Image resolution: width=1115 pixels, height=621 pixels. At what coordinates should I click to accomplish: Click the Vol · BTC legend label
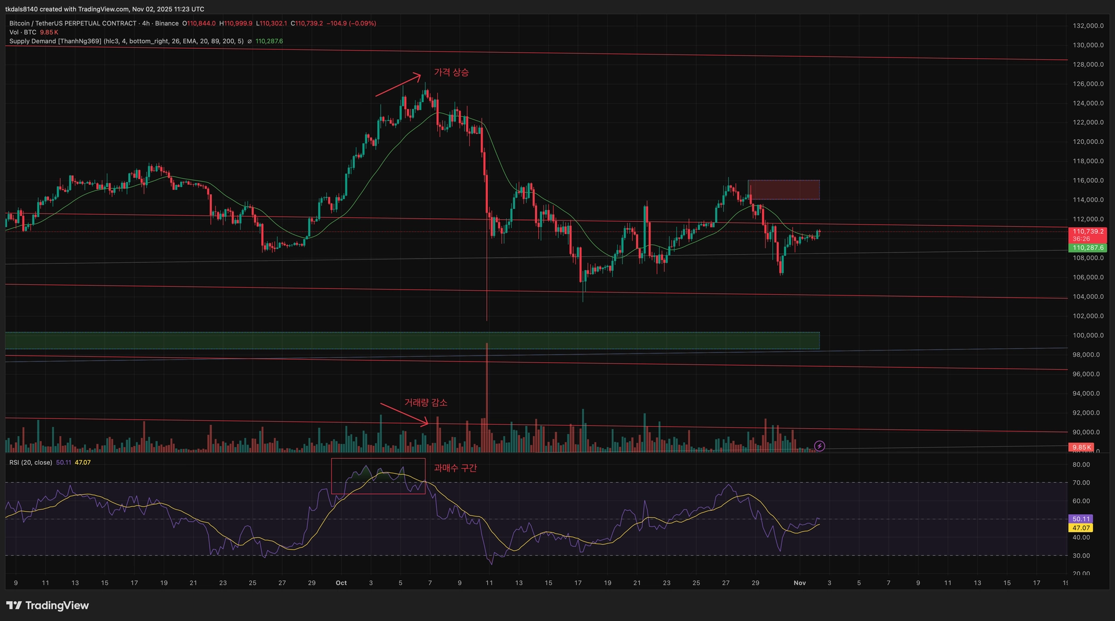click(x=23, y=33)
